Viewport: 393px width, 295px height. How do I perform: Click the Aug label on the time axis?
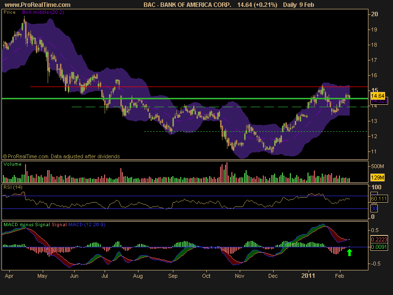138,276
